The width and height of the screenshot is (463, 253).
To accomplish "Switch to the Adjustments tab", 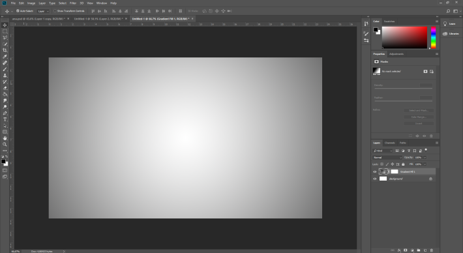I will pyautogui.click(x=396, y=54).
